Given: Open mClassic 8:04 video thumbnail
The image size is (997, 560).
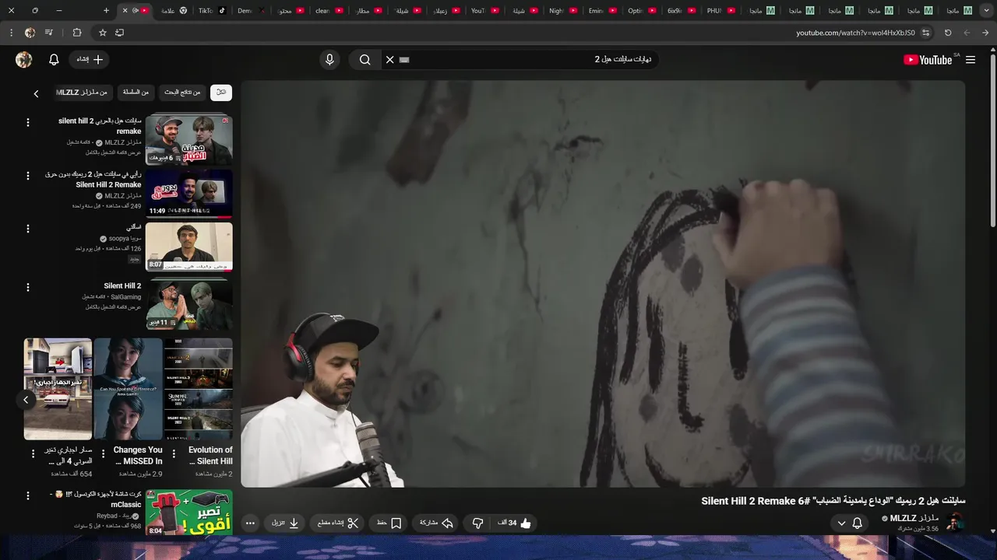Looking at the screenshot, I should tap(188, 513).
